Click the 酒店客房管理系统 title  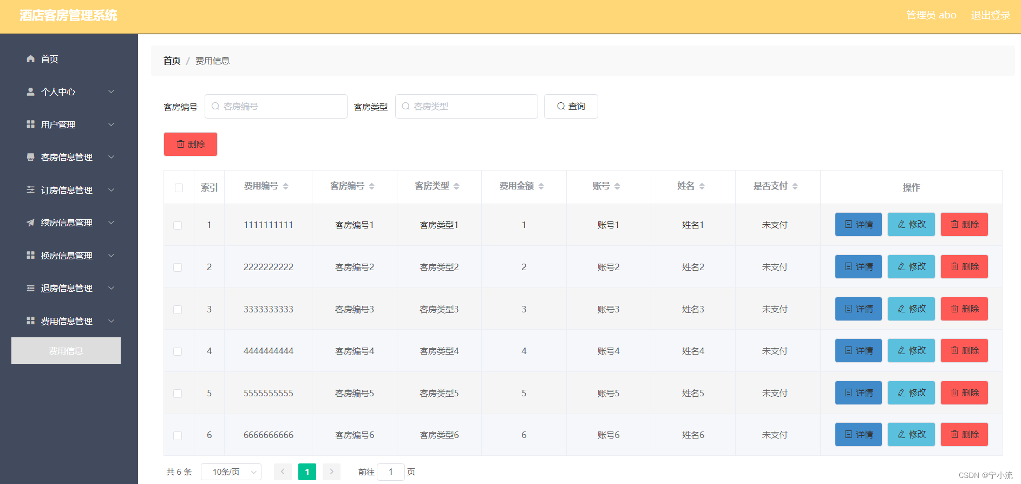click(68, 15)
